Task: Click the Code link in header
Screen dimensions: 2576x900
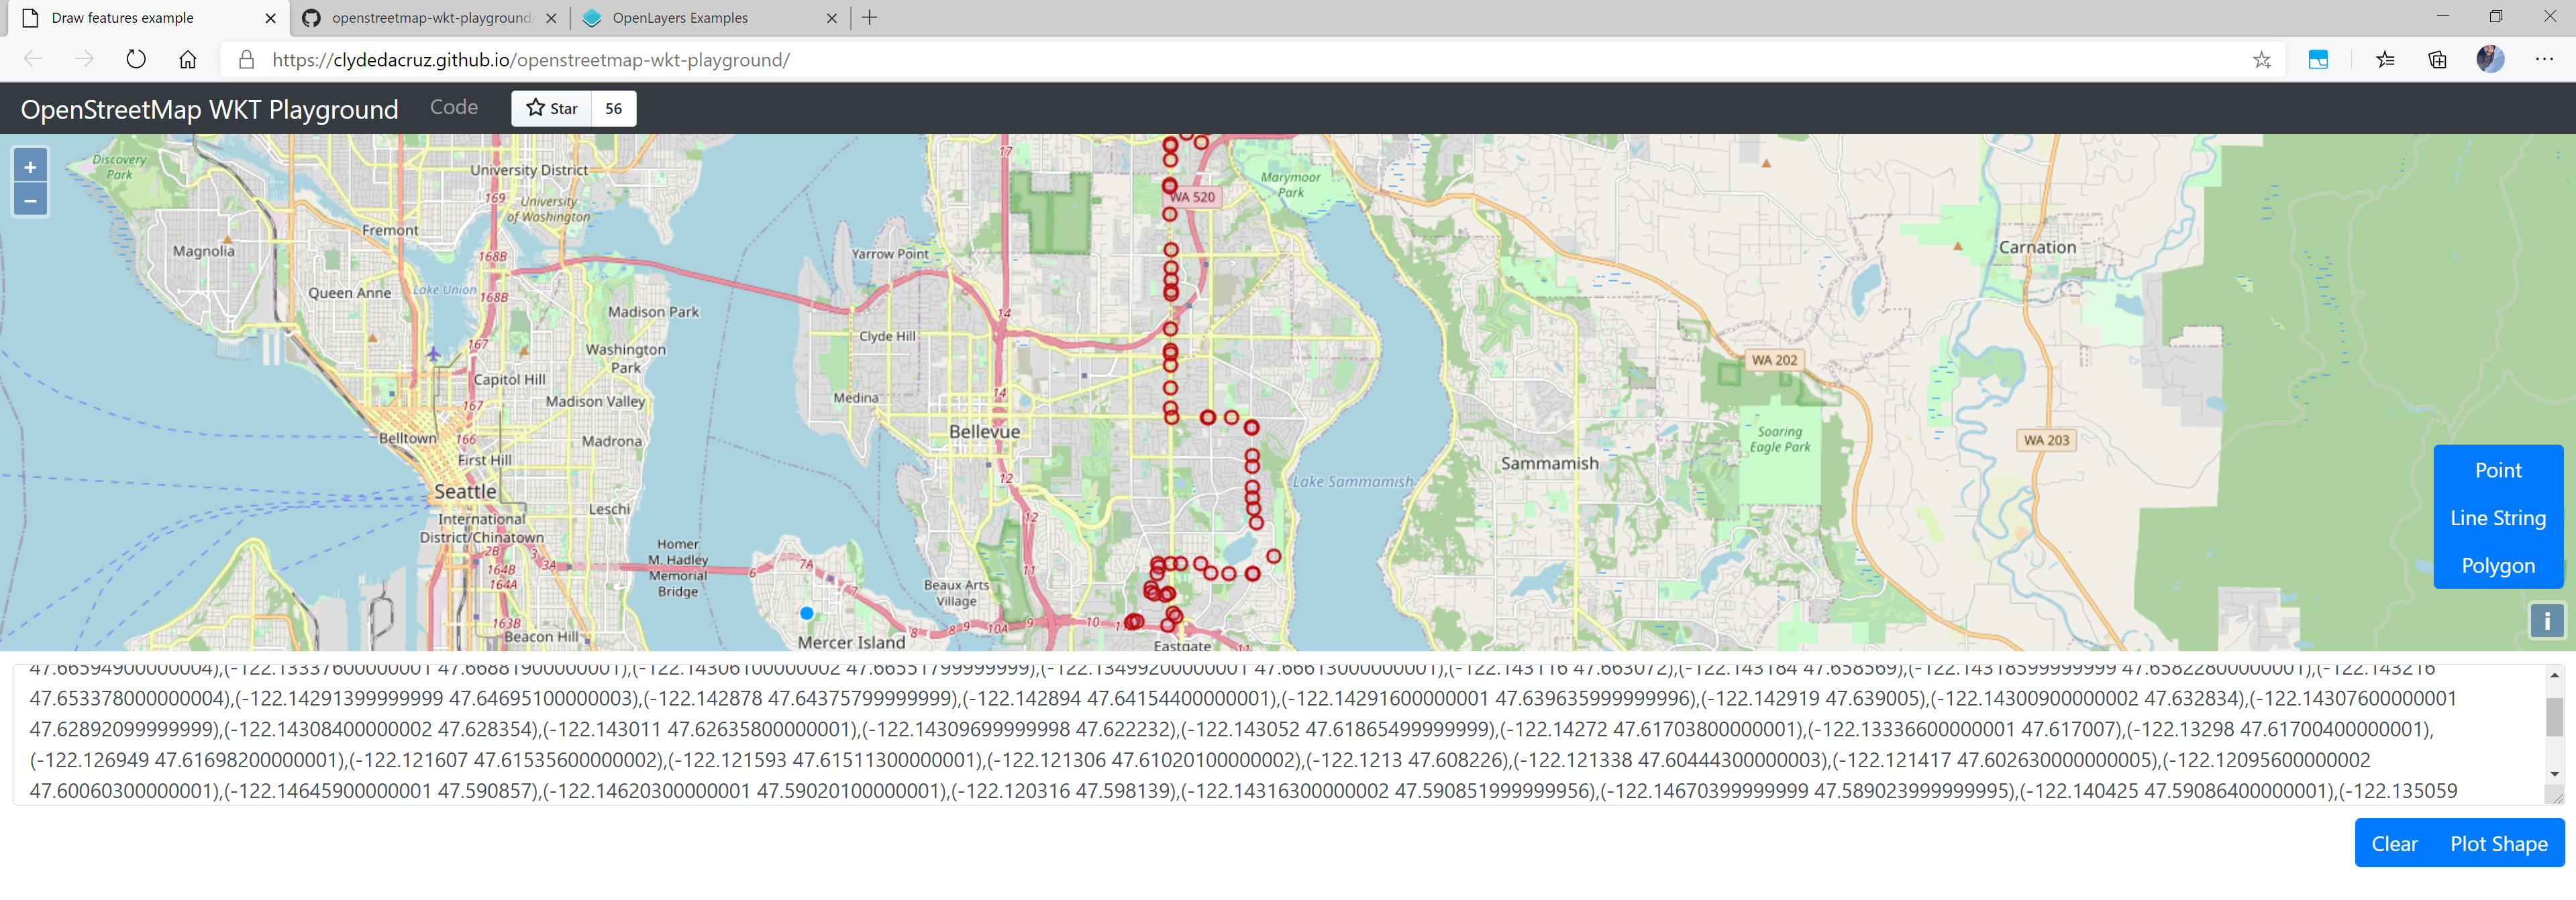Action: 454,107
